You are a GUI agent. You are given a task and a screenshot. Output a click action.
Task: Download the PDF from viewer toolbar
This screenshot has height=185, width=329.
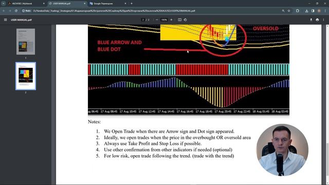pos(311,20)
